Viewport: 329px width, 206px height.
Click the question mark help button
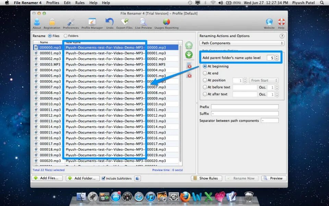click(x=282, y=36)
